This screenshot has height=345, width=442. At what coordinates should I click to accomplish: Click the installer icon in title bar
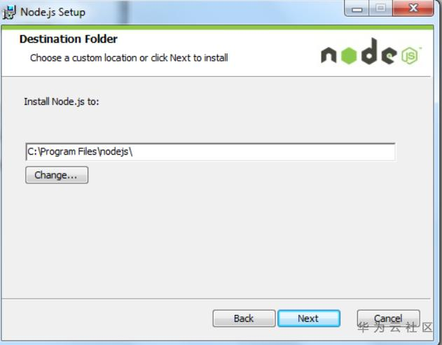(x=9, y=12)
